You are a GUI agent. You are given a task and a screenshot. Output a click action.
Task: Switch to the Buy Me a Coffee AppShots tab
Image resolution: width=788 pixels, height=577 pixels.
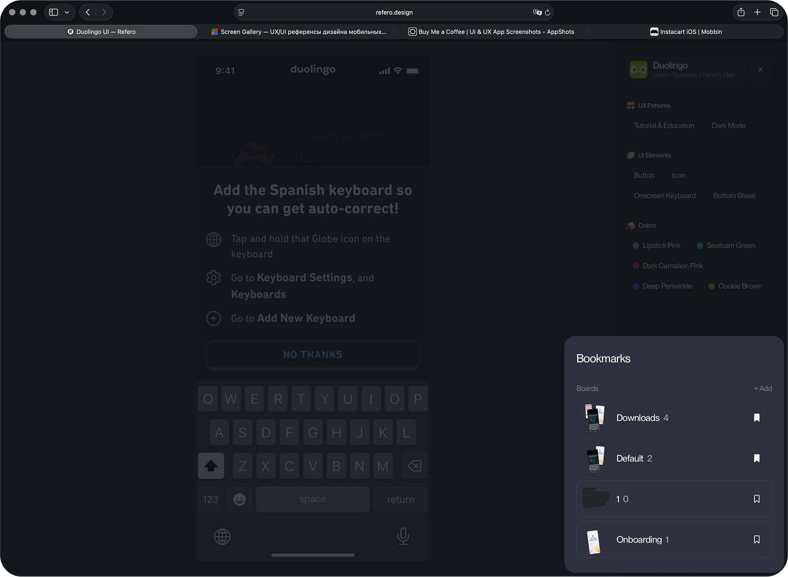(x=491, y=32)
